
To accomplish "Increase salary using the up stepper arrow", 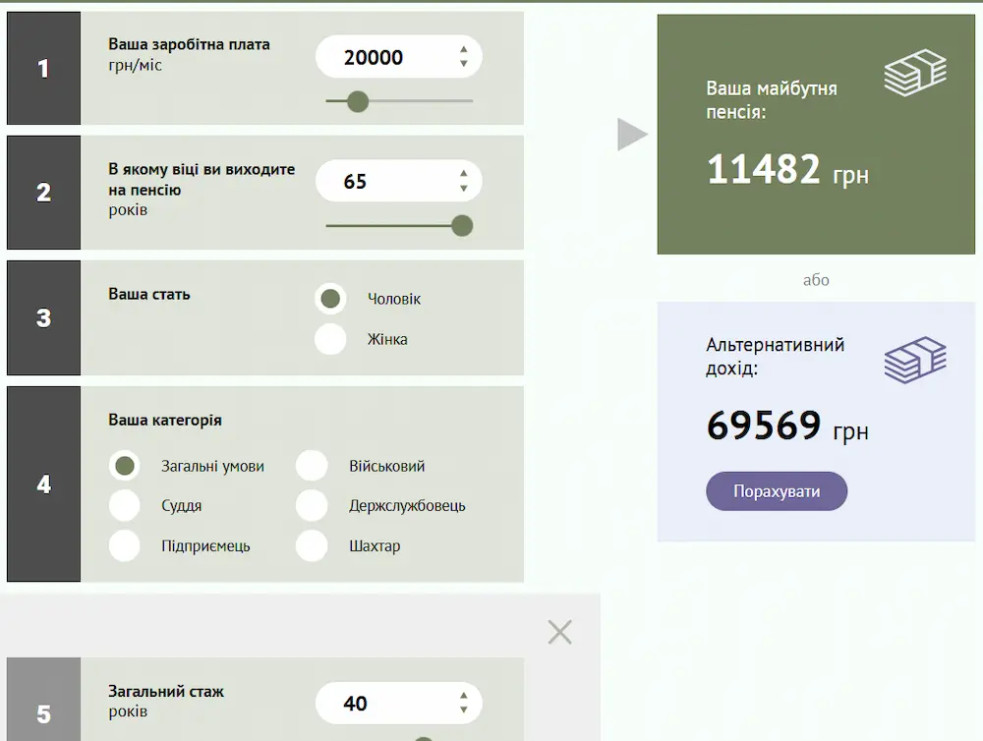I will click(463, 49).
